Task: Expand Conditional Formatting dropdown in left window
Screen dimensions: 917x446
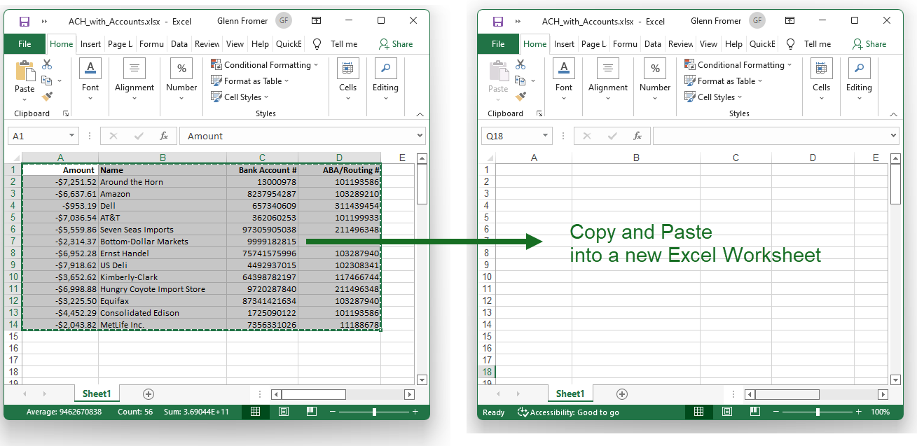Action: 315,65
